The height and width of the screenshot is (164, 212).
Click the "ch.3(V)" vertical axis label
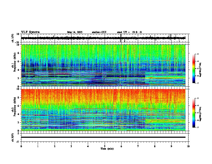coord(13,138)
